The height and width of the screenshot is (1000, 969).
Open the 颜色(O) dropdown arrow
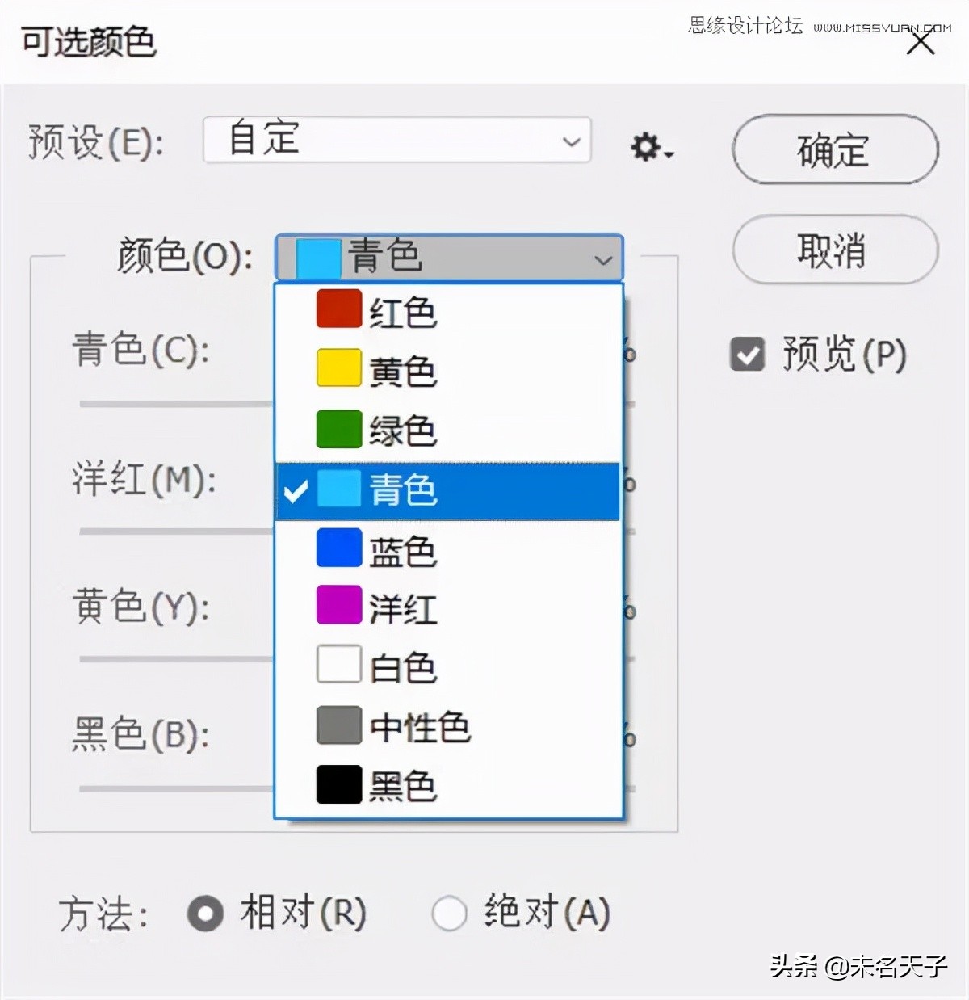[x=602, y=259]
